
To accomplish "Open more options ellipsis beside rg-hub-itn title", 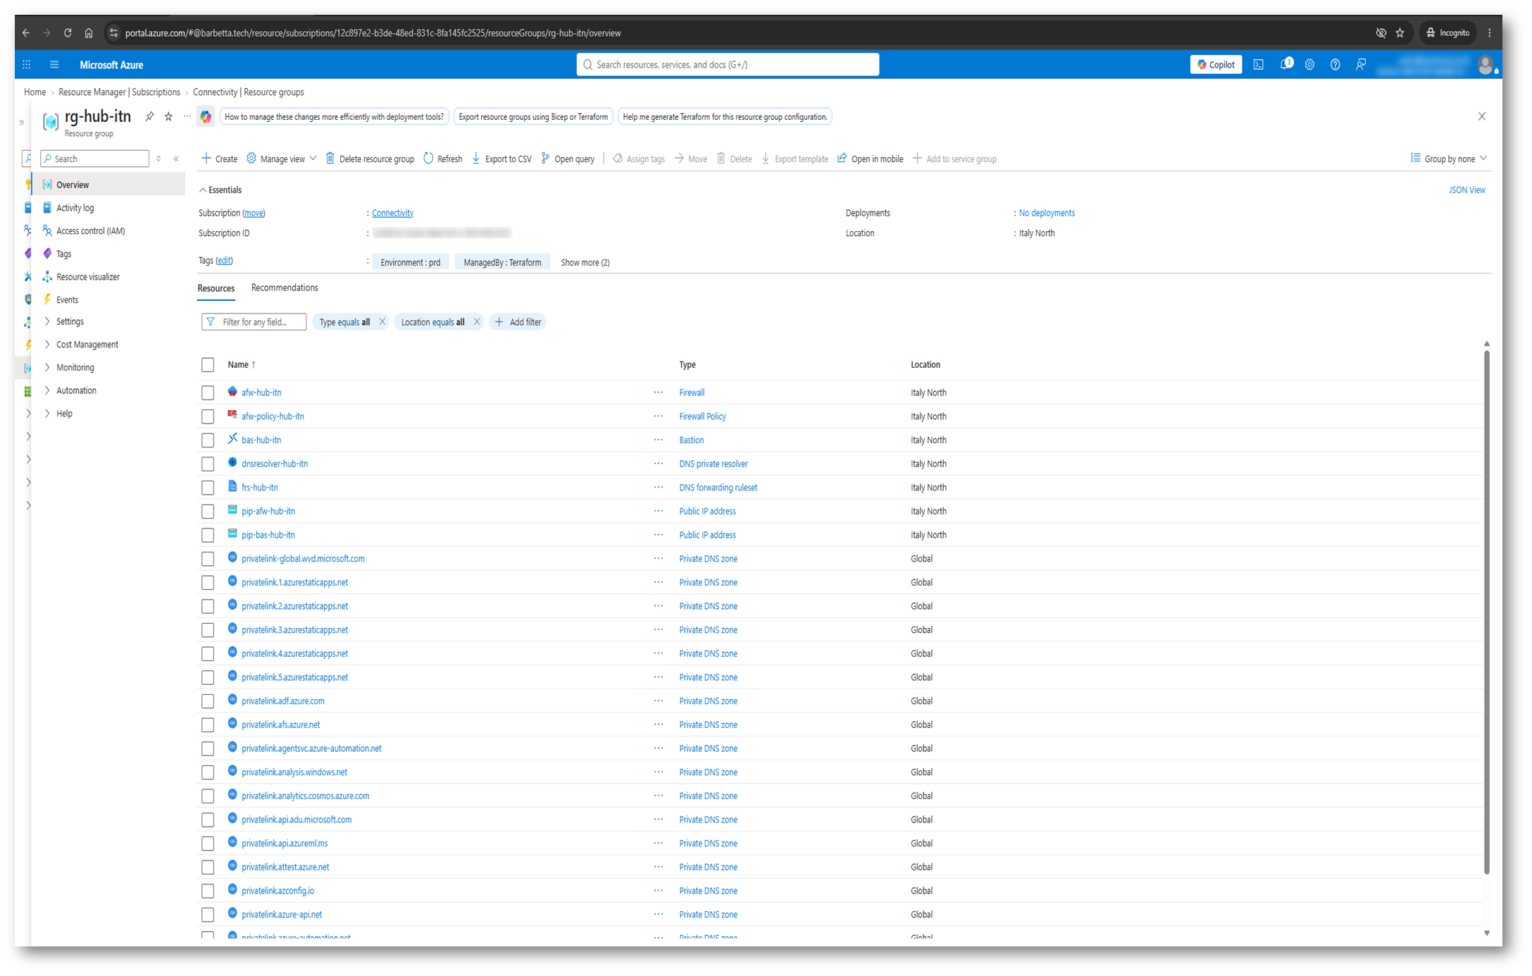I will point(187,117).
